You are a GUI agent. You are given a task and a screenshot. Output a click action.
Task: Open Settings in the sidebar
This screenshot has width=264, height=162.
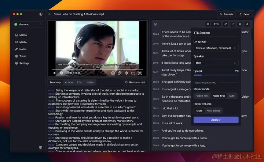tap(22, 63)
